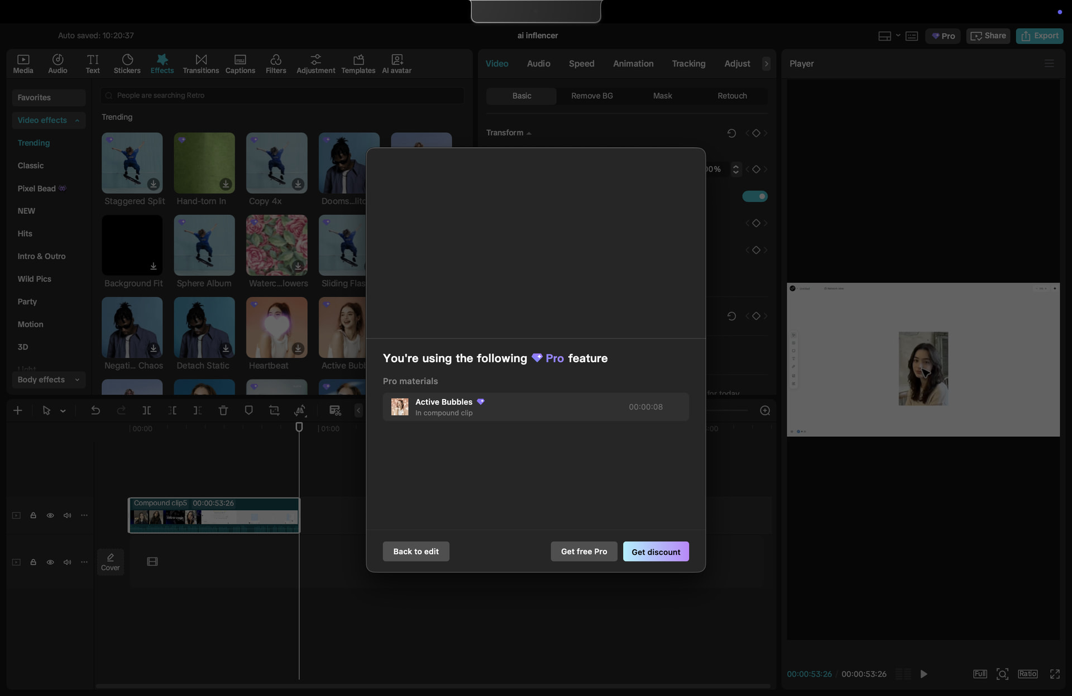Image resolution: width=1072 pixels, height=696 pixels.
Task: Switch to the Remove BG tab
Action: (592, 96)
